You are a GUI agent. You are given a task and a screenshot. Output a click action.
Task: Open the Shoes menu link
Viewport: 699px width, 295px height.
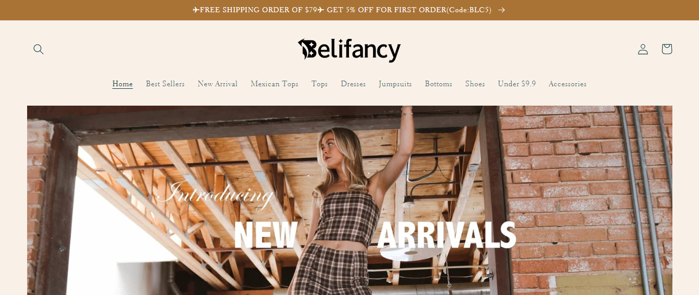coord(475,84)
